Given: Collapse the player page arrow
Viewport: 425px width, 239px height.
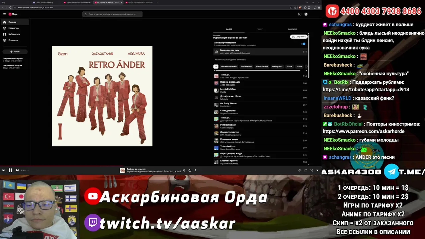Looking at the screenshot, I should click(317, 170).
